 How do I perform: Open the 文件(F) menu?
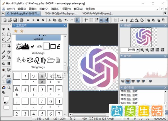click(11, 9)
